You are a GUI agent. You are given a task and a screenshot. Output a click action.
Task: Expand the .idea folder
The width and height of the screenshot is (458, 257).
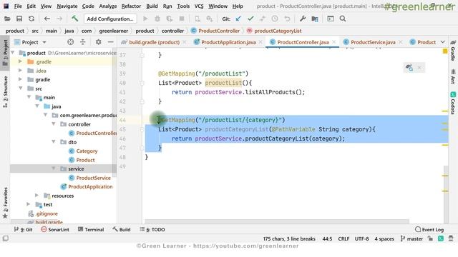click(20, 71)
